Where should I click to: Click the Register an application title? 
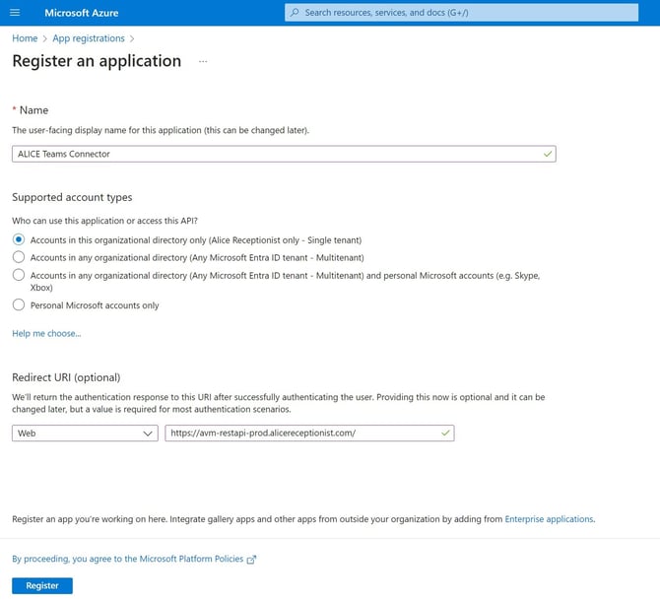[x=97, y=61]
